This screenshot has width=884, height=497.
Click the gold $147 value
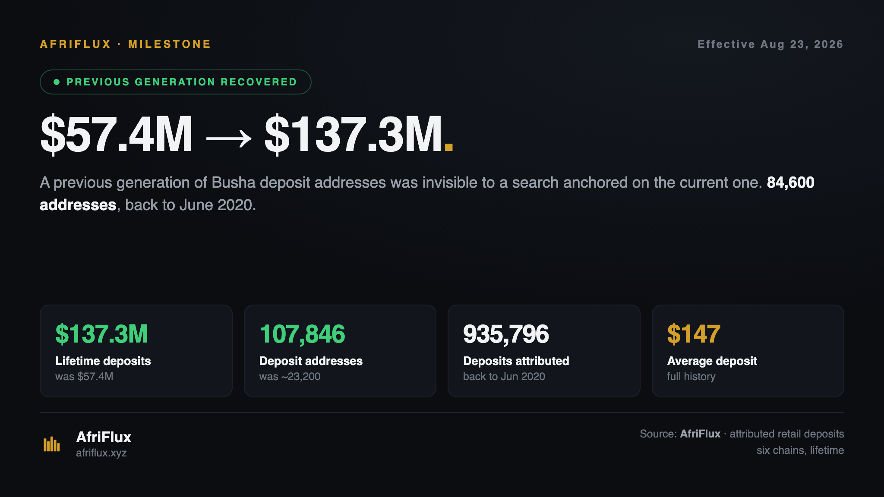[694, 333]
